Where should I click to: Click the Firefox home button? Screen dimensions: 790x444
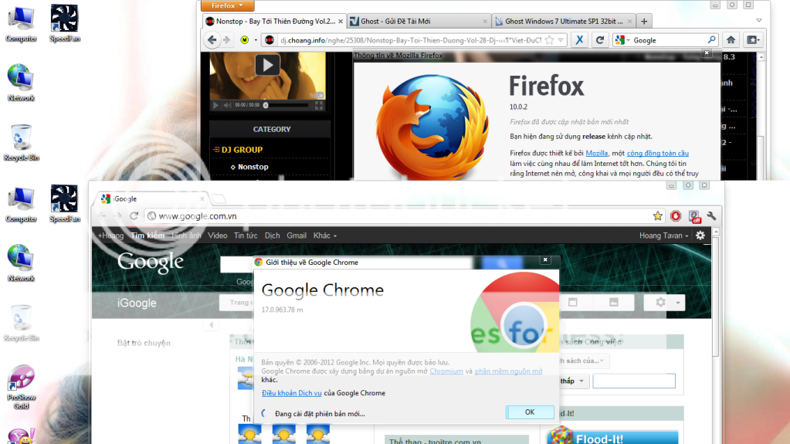point(731,40)
